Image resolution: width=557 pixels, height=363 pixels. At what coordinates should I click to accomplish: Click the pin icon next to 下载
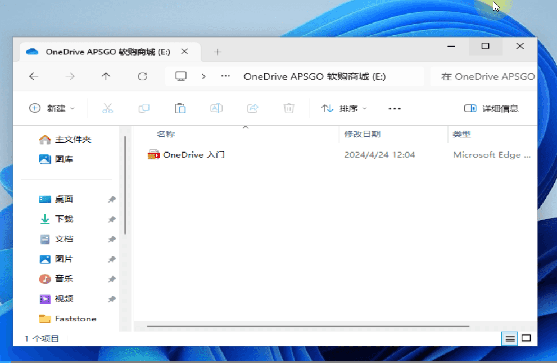click(x=112, y=219)
